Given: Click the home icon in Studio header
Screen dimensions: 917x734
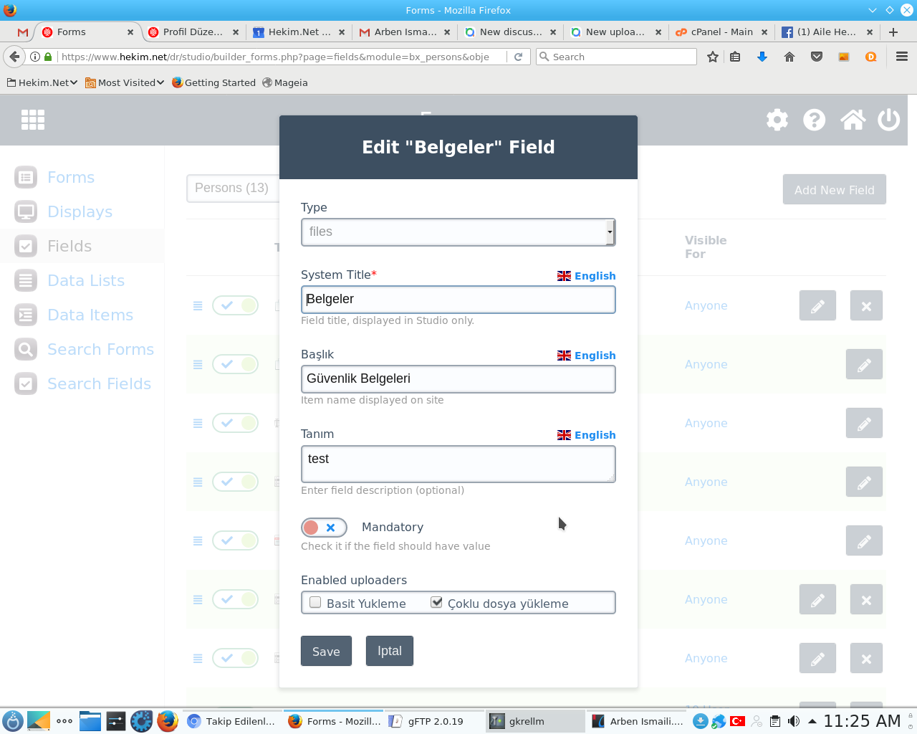Looking at the screenshot, I should point(852,120).
